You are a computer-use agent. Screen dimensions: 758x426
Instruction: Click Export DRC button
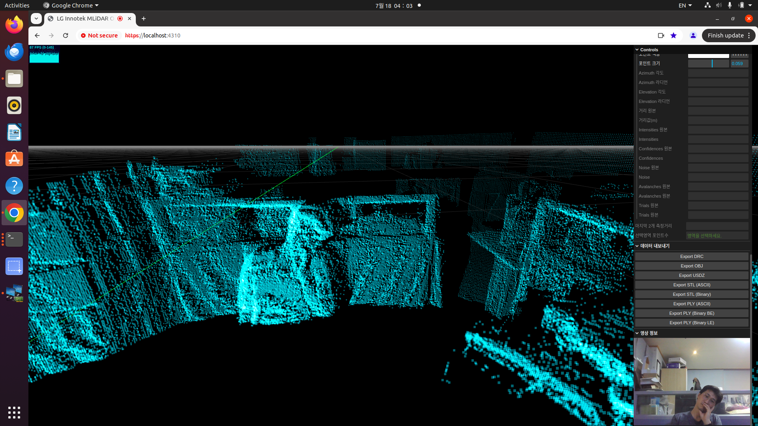[x=691, y=256]
